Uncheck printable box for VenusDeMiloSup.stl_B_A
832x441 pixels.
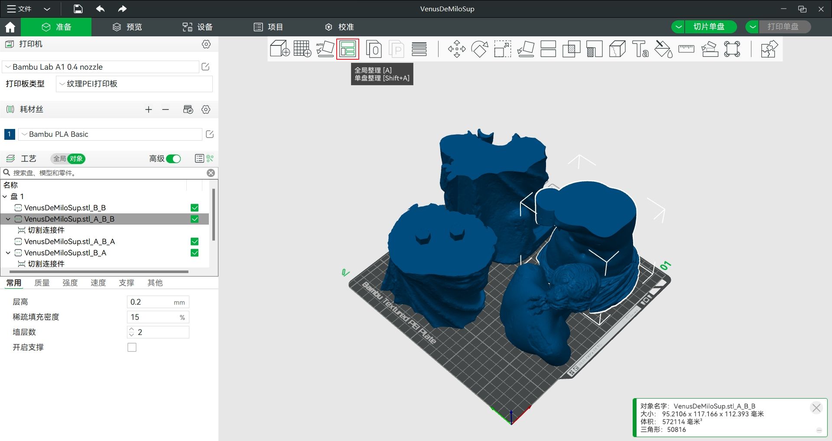tap(195, 253)
